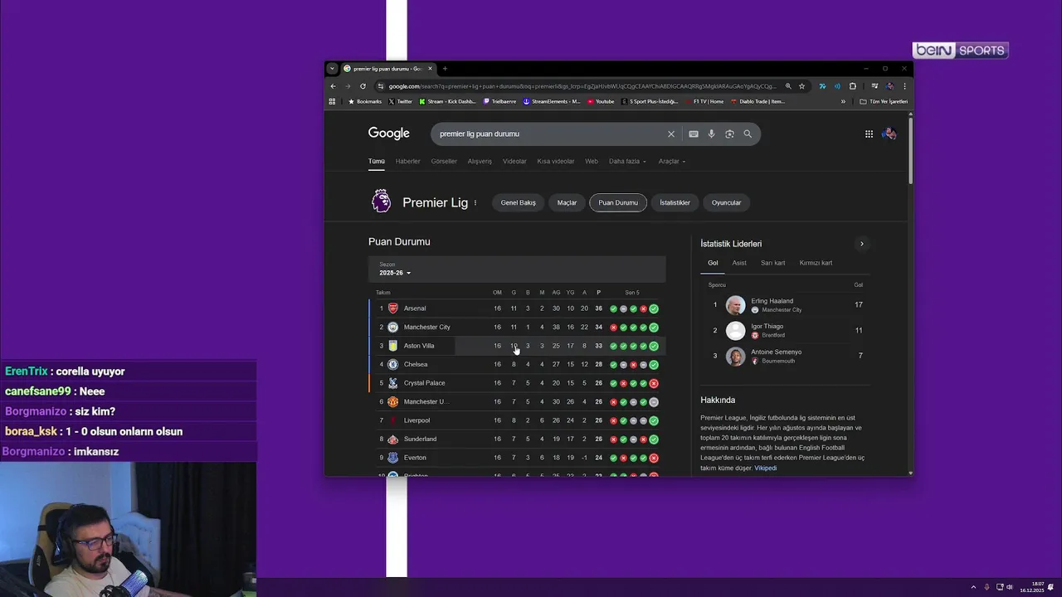The height and width of the screenshot is (597, 1062).
Task: Click the Liverpool team name
Action: click(x=417, y=420)
